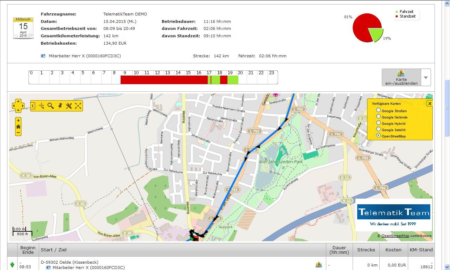Screen dimensions: 450x270
Task: Click the Start / Ziel column header
Action: pos(182,250)
